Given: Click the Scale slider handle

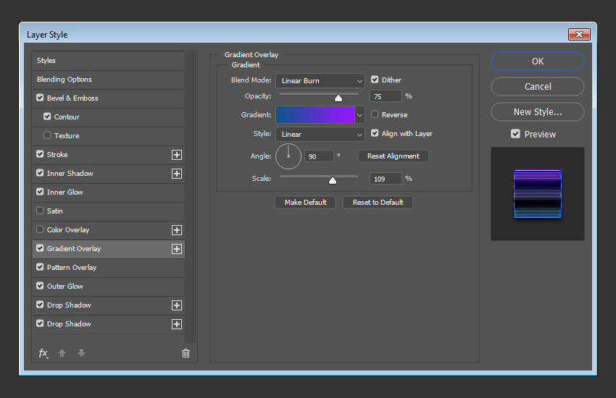Looking at the screenshot, I should 333,180.
